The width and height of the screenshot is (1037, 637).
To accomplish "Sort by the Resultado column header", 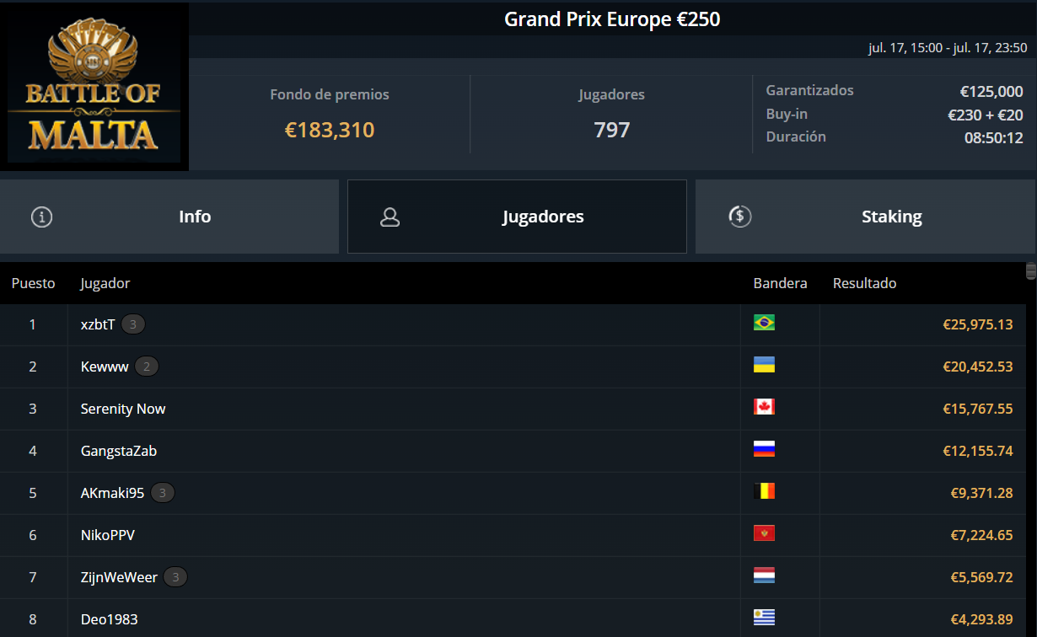I will coord(865,283).
